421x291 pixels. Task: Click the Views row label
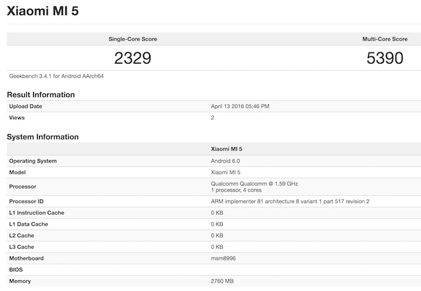click(17, 117)
